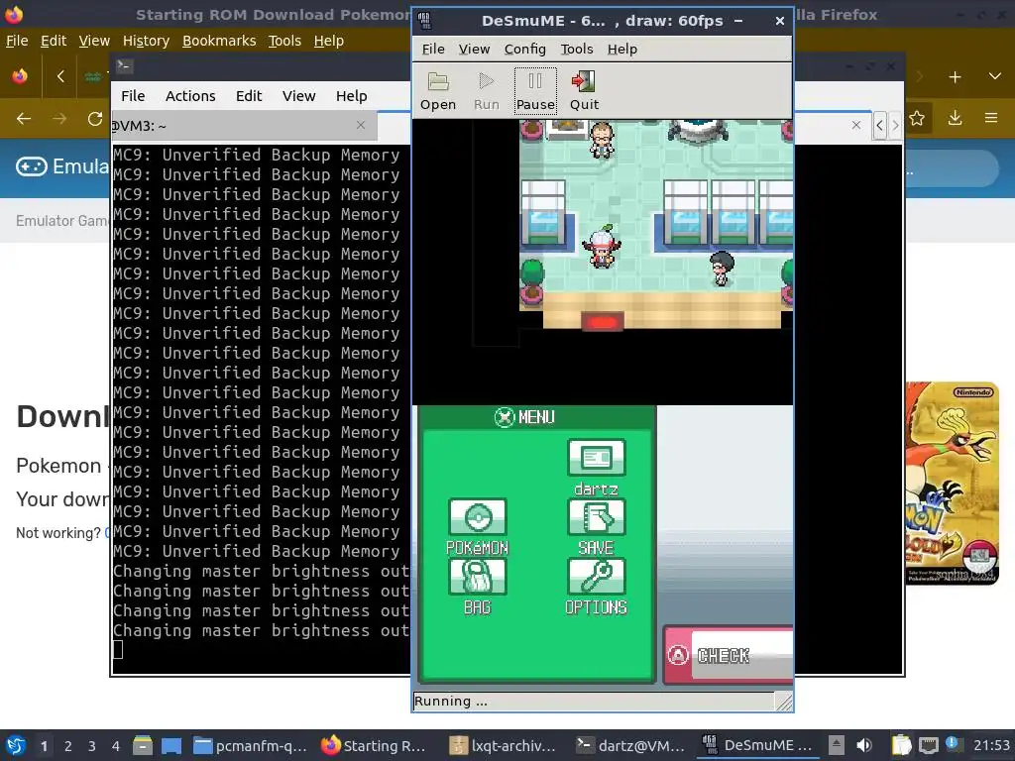Open DeSmuME File menu
The width and height of the screenshot is (1015, 761).
[433, 50]
